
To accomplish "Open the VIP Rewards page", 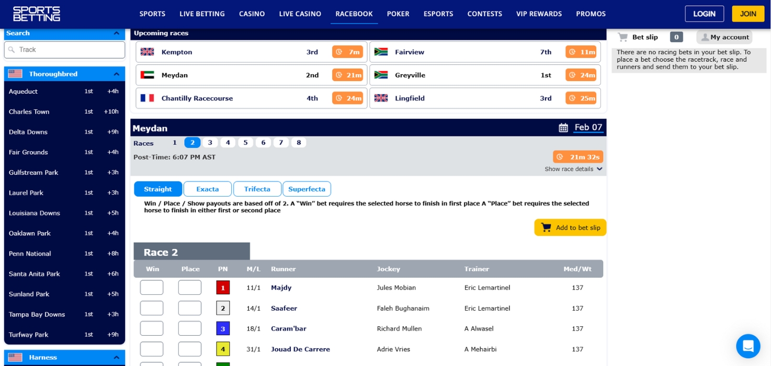I will (539, 14).
